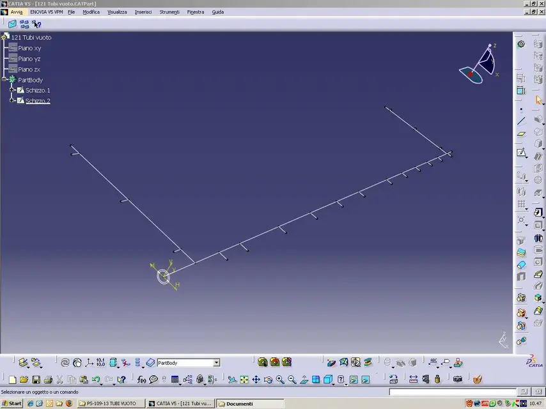The height and width of the screenshot is (409, 546).
Task: Click the Print icon
Action: [x=48, y=380]
